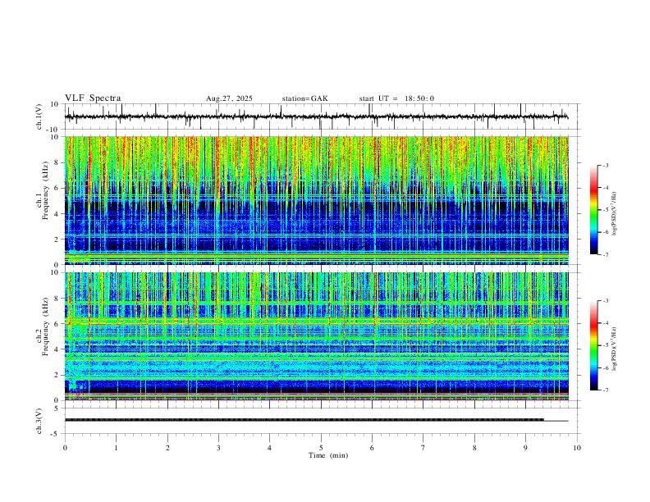The width and height of the screenshot is (650, 502).
Task: Click the "-7" tick on upper color bar
Action: point(605,254)
